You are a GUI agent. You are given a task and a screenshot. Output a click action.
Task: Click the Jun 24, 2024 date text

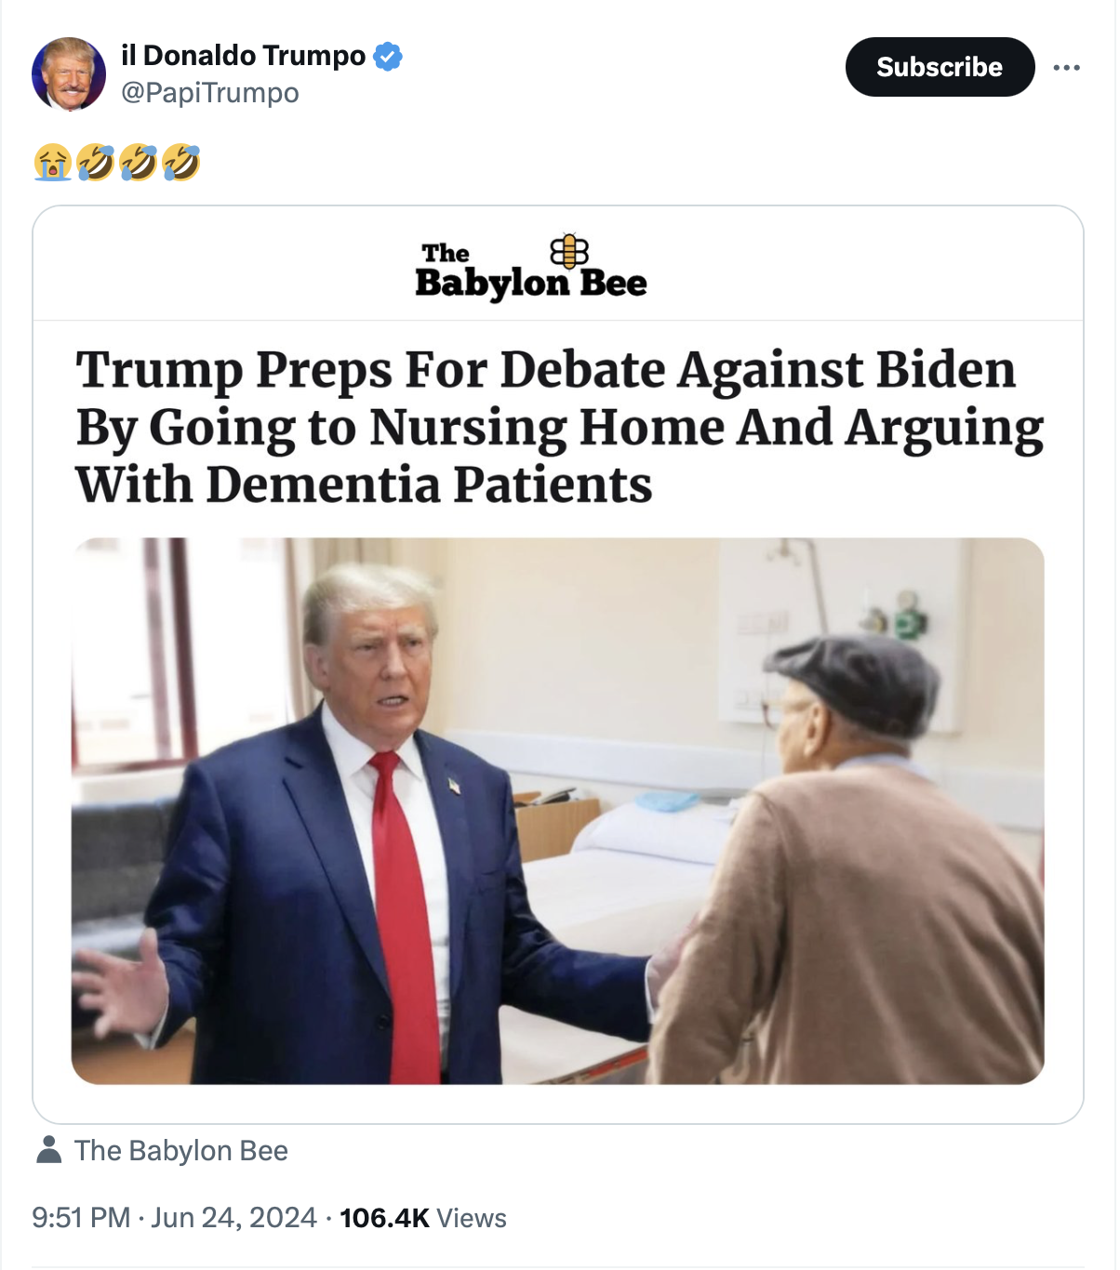click(233, 1218)
